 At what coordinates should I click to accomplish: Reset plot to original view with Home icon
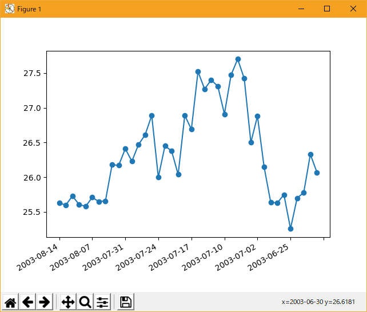(10, 302)
